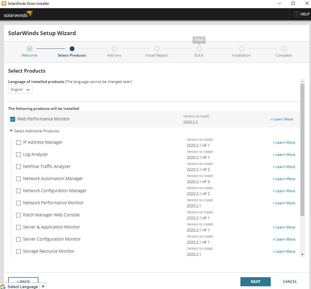
Task: Click Add-ons step label
Action: (114, 55)
